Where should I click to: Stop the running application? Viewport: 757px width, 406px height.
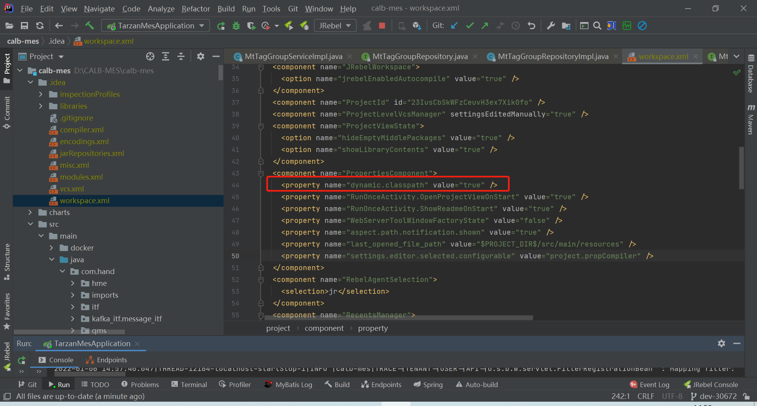point(382,26)
